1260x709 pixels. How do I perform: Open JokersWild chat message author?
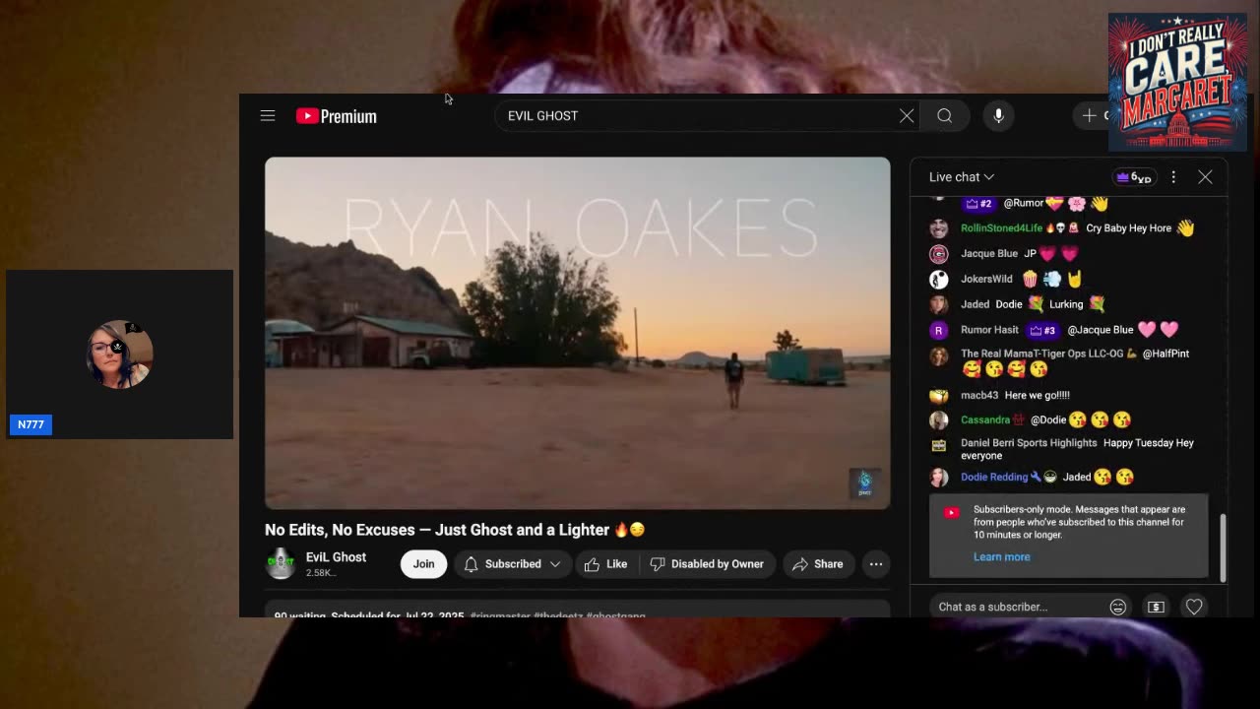pos(986,280)
